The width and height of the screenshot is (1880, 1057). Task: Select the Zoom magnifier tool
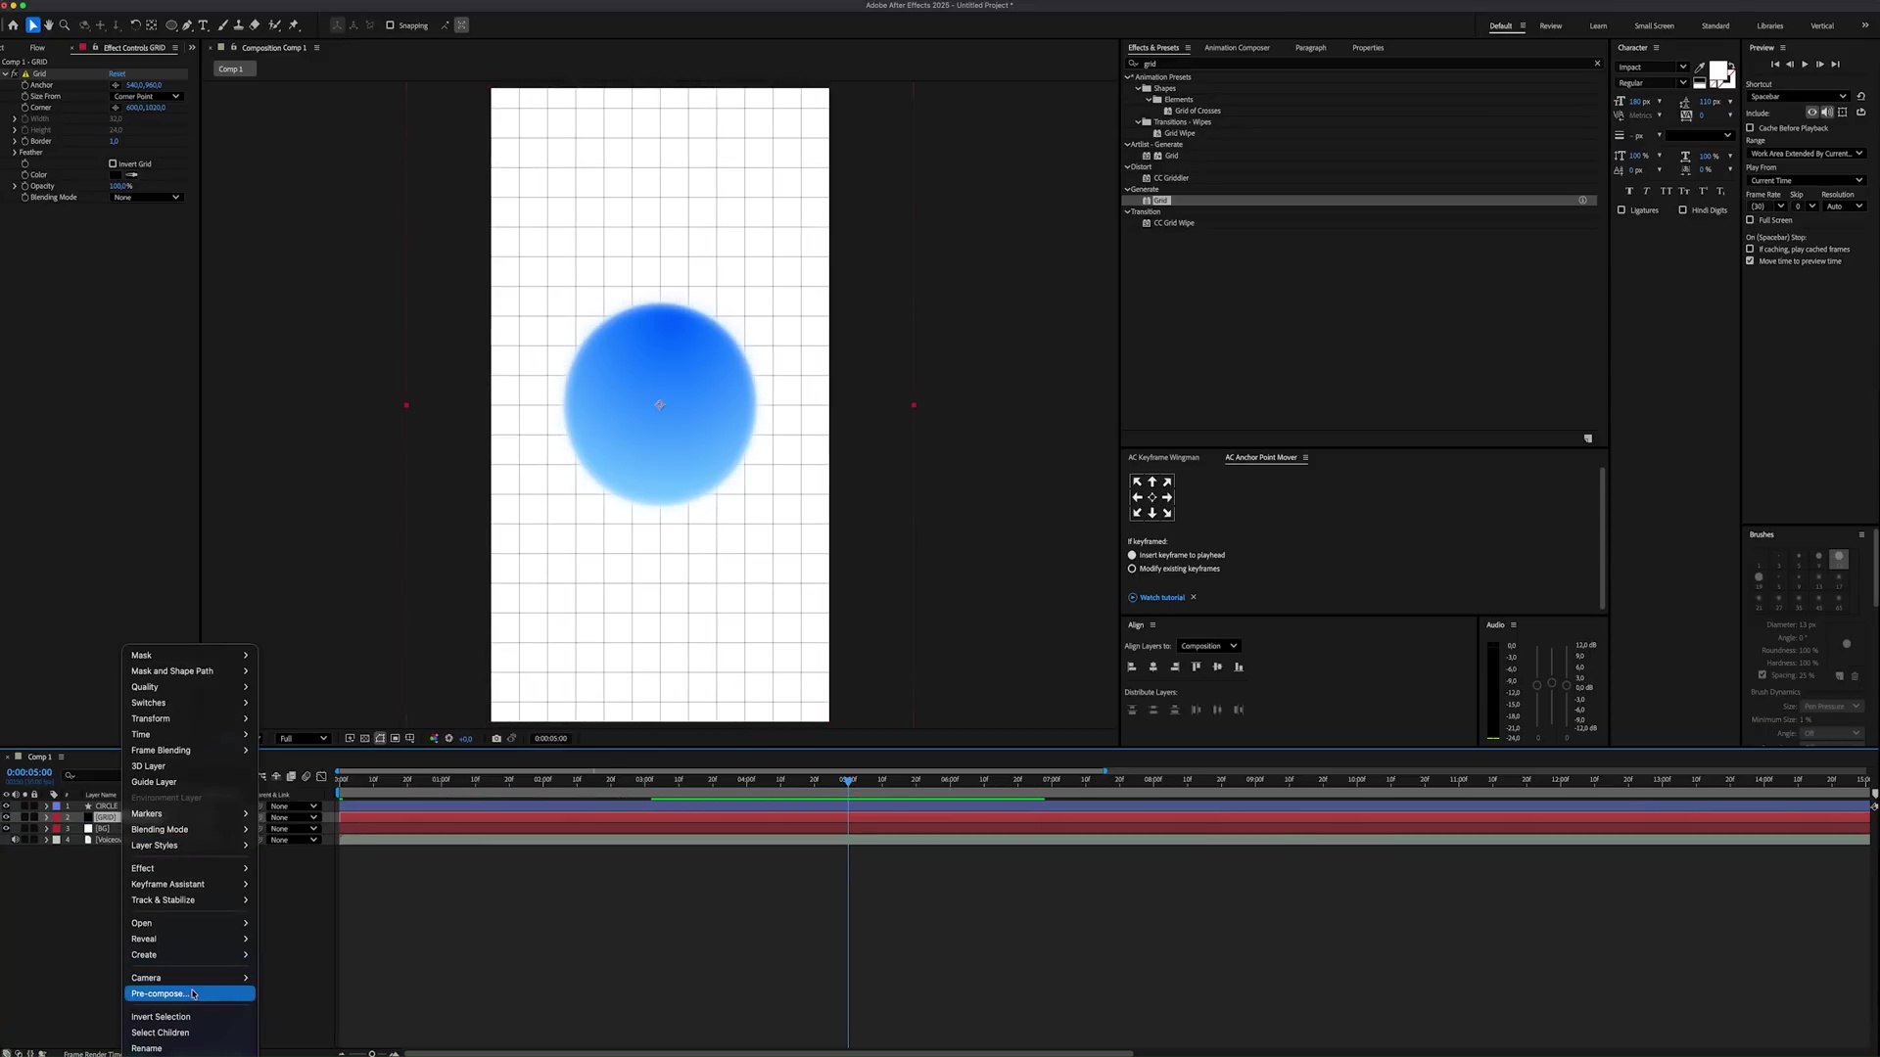click(65, 25)
